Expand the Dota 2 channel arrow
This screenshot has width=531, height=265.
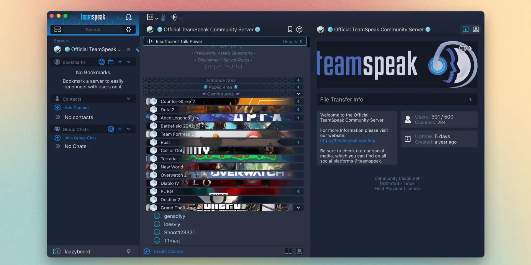pyautogui.click(x=298, y=110)
